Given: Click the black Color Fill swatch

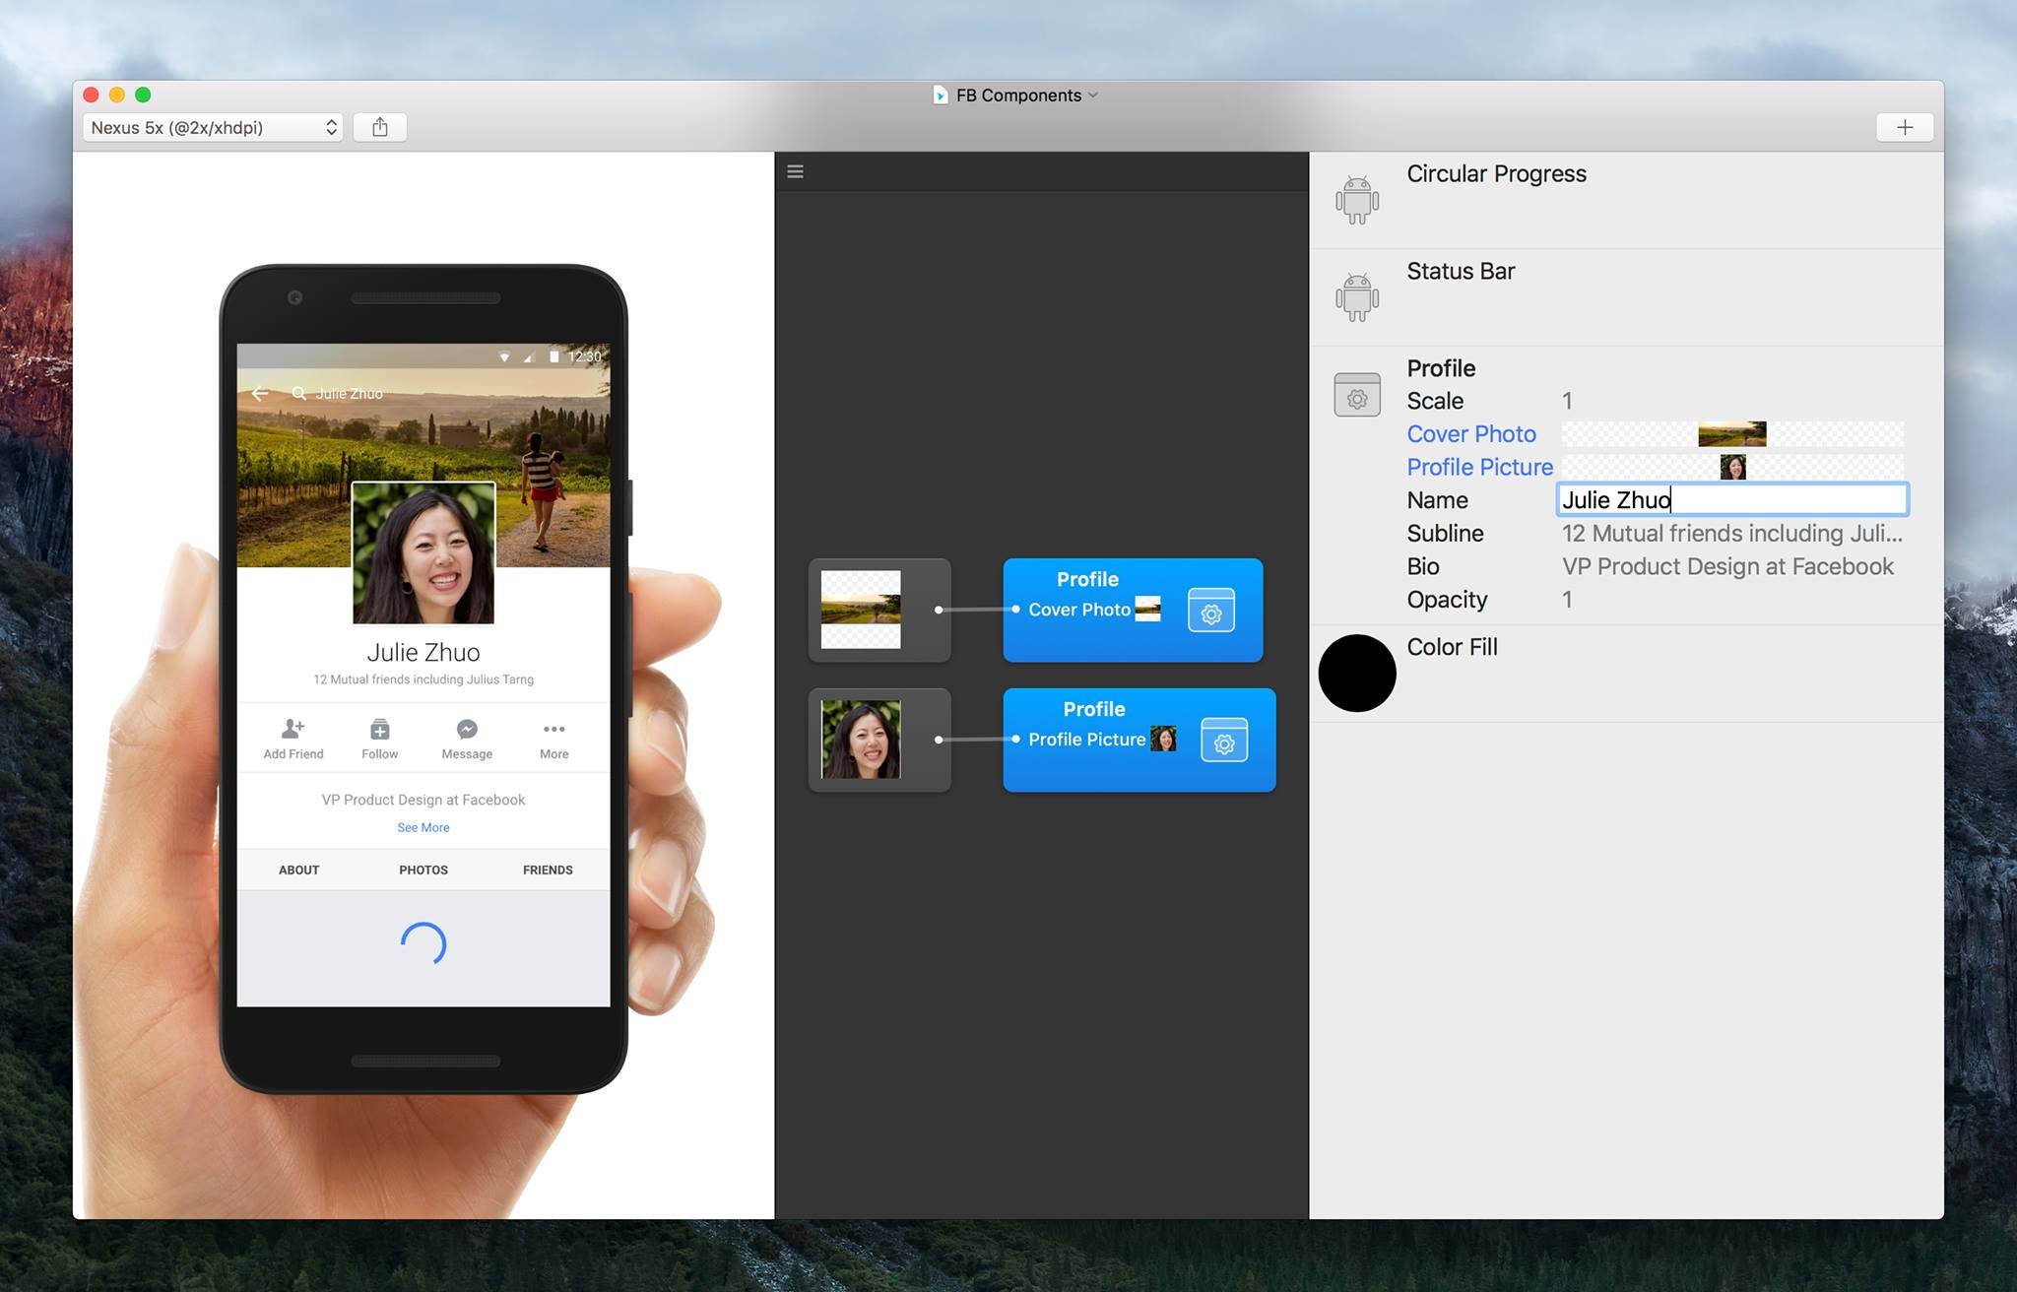Looking at the screenshot, I should click(1357, 673).
